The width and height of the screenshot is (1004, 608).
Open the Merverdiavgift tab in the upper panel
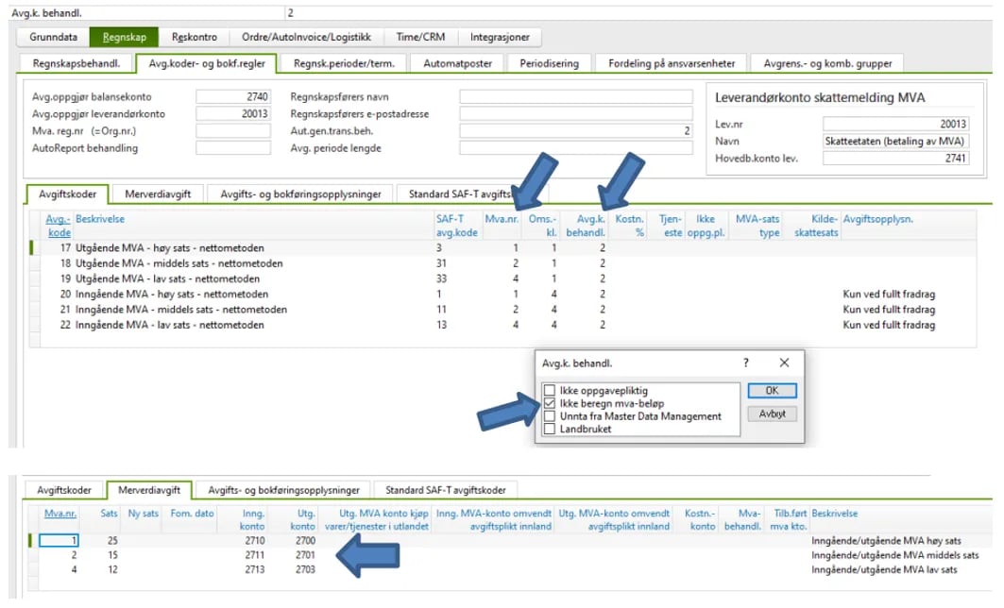click(x=158, y=194)
